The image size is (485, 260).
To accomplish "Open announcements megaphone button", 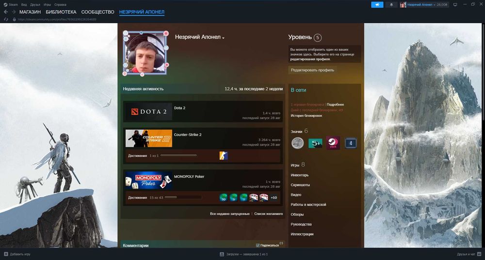I will click(377, 5).
